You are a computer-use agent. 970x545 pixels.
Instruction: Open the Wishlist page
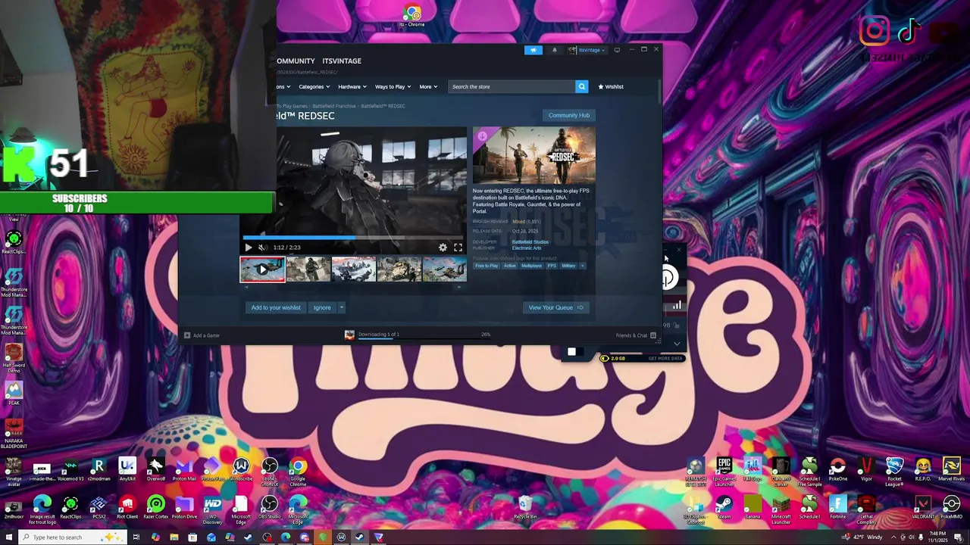[x=611, y=86]
